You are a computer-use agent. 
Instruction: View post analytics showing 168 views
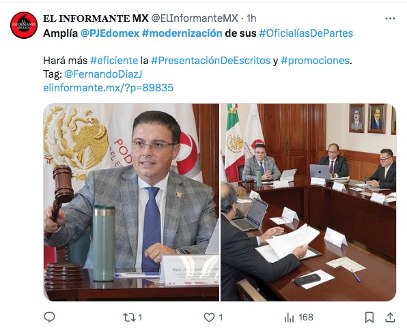tap(298, 317)
